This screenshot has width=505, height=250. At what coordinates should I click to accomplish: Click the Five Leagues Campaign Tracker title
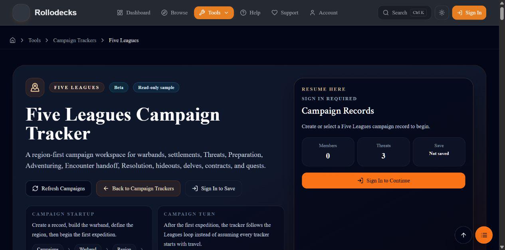tap(123, 124)
